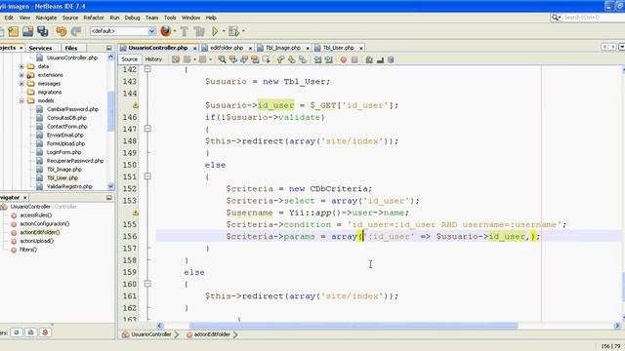Select the Source view button
The image size is (625, 351).
tap(130, 59)
